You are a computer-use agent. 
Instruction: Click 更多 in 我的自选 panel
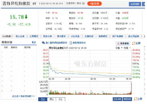coord(34,42)
